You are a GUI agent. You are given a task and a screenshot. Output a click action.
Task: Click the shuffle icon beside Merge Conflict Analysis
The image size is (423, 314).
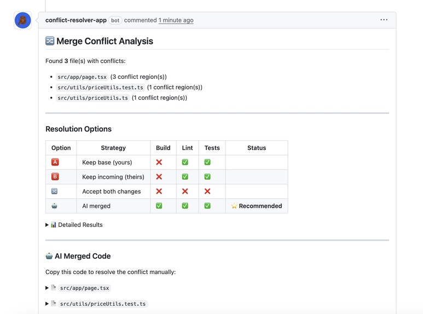point(50,41)
